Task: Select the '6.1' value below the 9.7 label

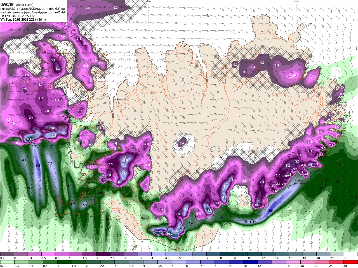Action: (34, 146)
